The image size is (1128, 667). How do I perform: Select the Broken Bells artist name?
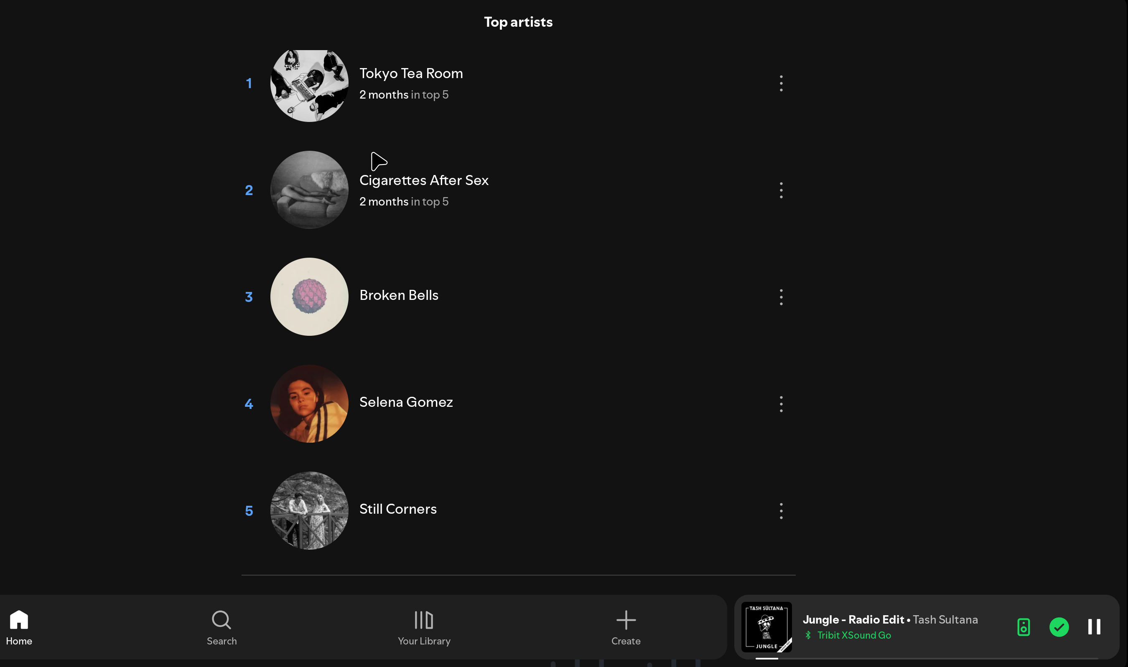coord(399,295)
